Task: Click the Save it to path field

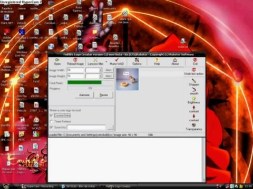Action: tap(86, 128)
